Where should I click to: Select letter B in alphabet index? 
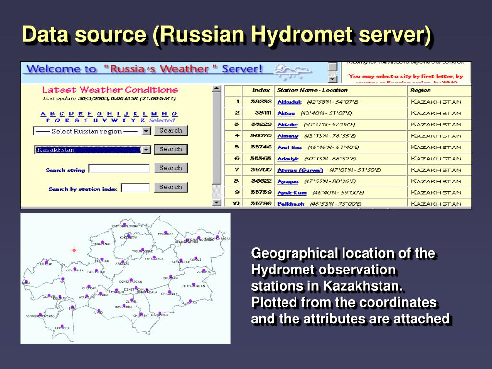click(52, 114)
